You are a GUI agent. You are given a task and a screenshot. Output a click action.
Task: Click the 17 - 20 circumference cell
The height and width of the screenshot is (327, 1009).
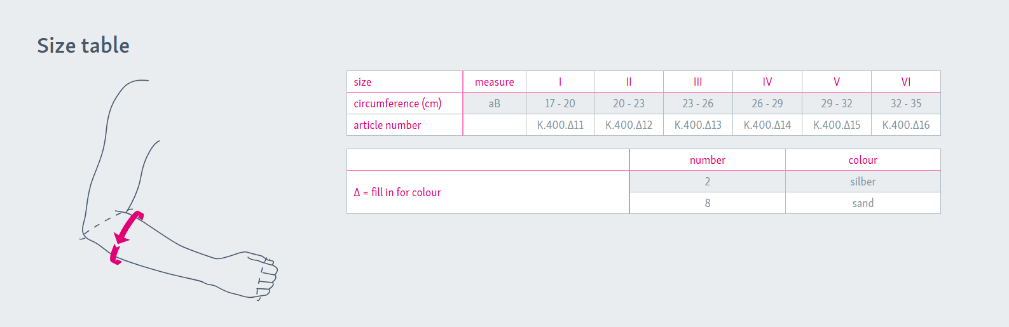click(560, 103)
